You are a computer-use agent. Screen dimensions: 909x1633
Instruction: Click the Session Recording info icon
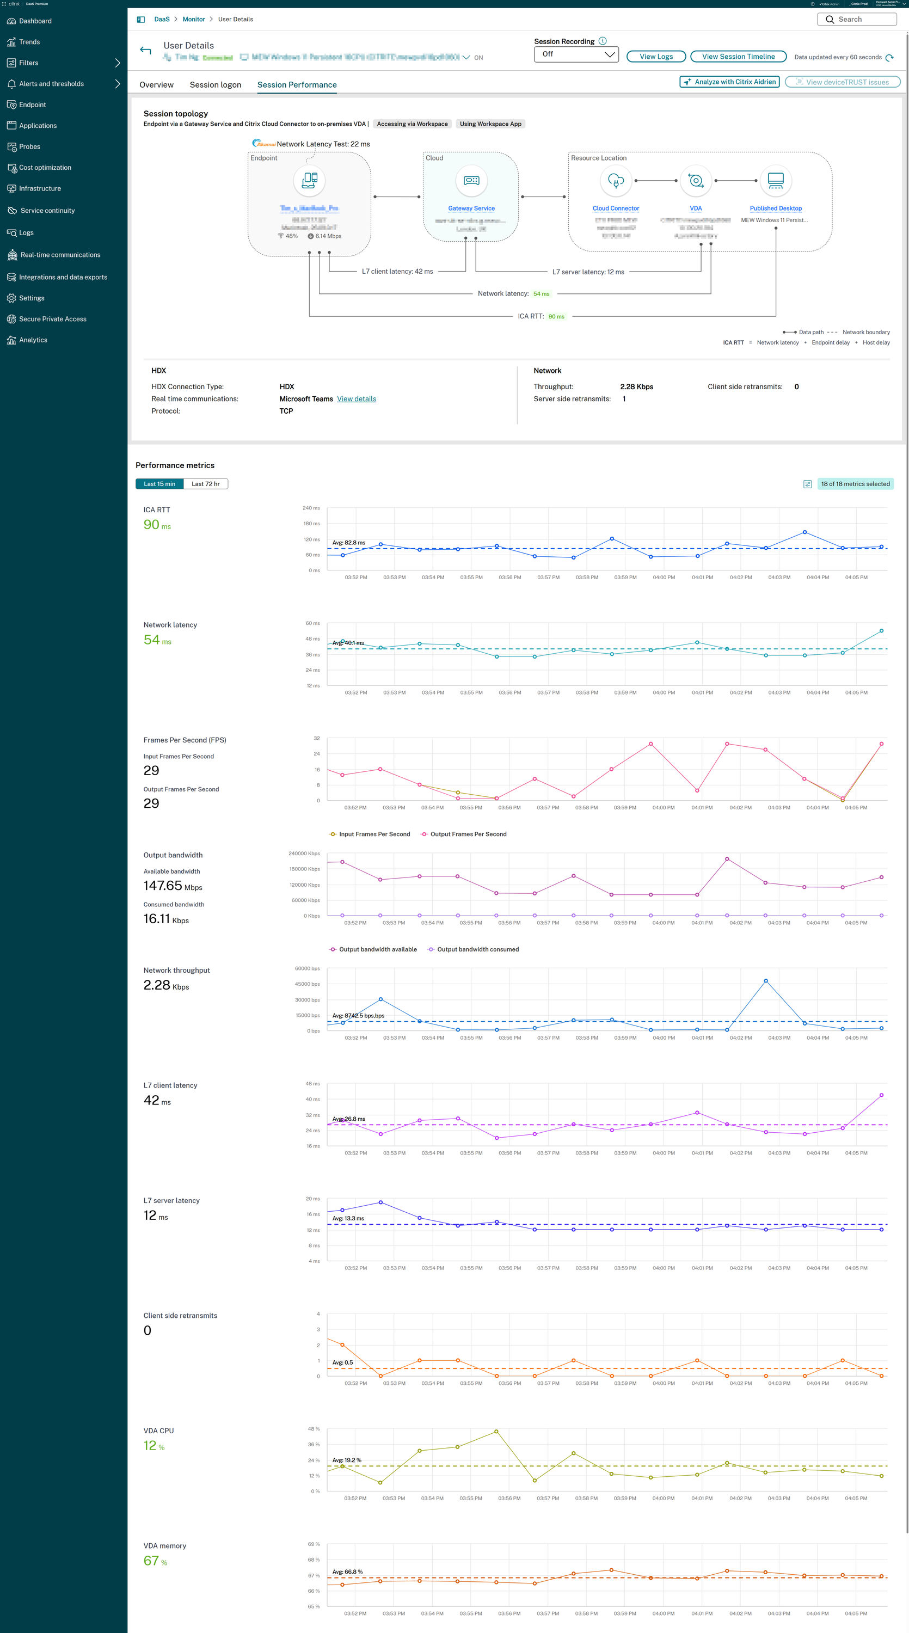click(x=603, y=41)
